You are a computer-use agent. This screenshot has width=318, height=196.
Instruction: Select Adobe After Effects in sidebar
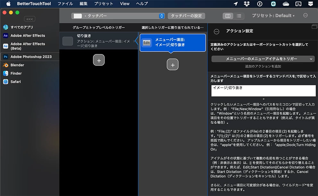(x=30, y=36)
